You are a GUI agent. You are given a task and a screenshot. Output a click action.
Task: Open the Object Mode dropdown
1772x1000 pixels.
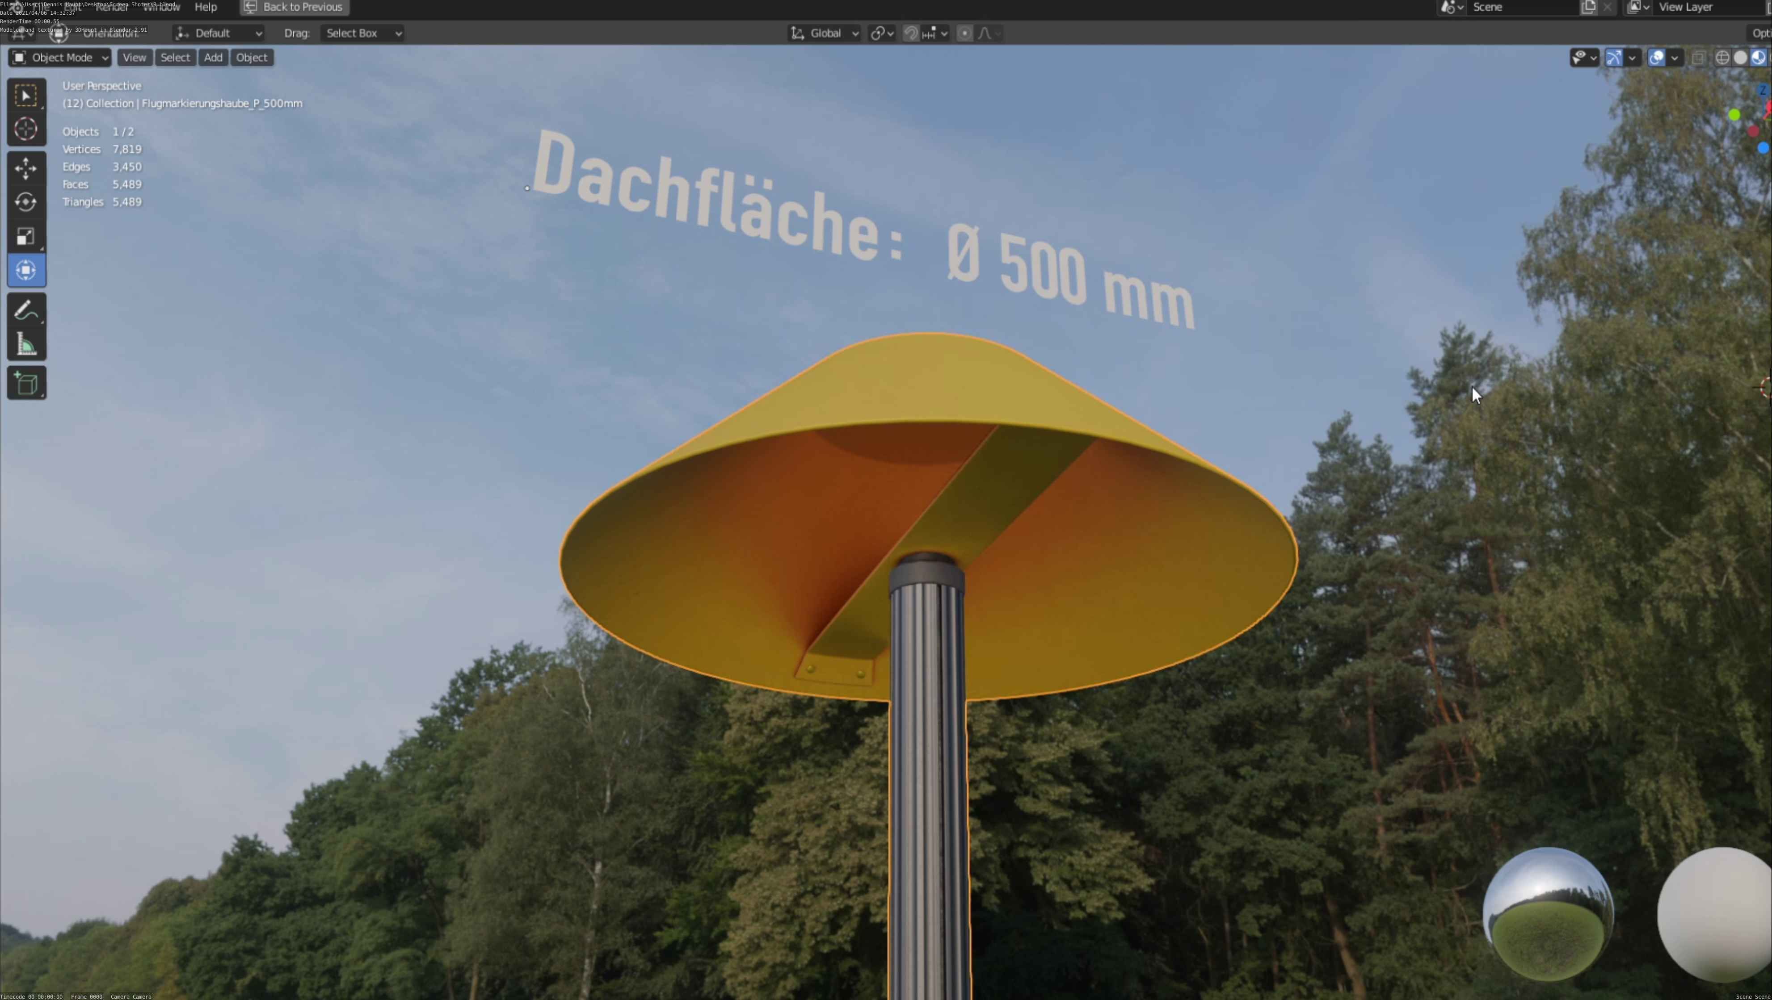pos(60,58)
